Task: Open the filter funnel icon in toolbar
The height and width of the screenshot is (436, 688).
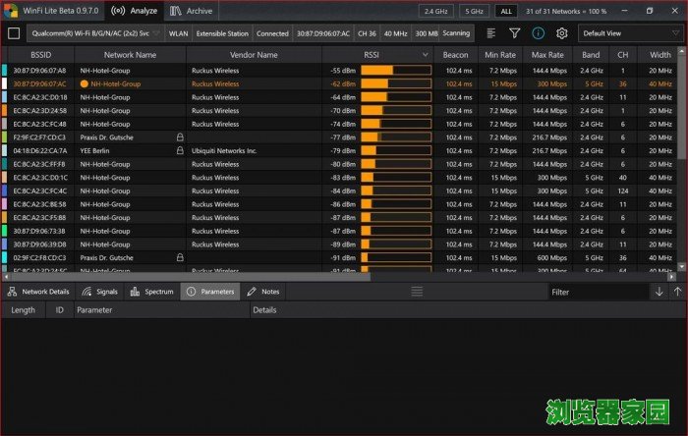Action: pos(515,32)
